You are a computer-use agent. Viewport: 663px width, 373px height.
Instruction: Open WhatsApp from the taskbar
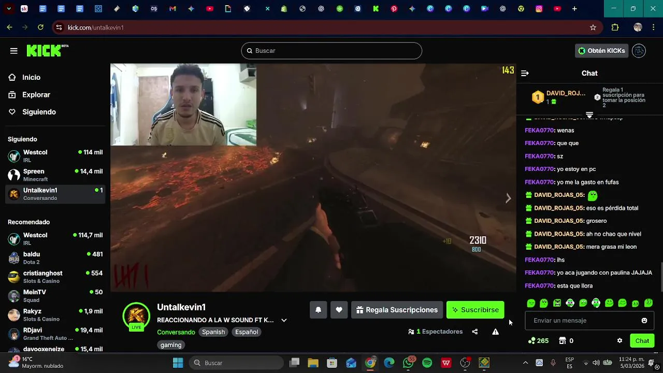(x=408, y=363)
